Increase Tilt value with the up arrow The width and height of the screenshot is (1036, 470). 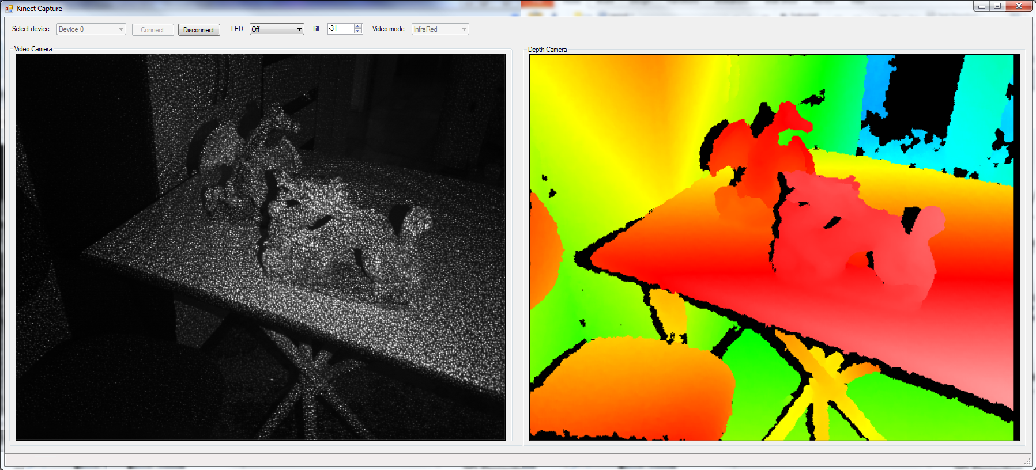(x=358, y=26)
